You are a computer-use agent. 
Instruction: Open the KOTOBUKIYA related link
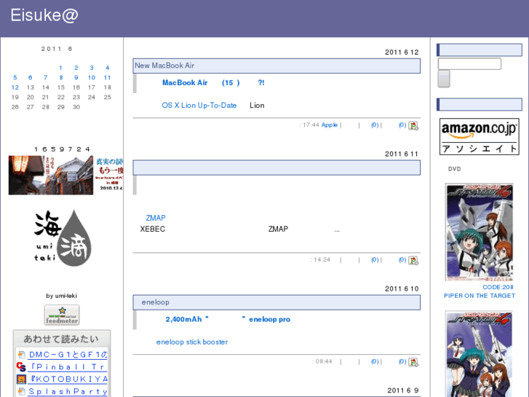click(68, 379)
